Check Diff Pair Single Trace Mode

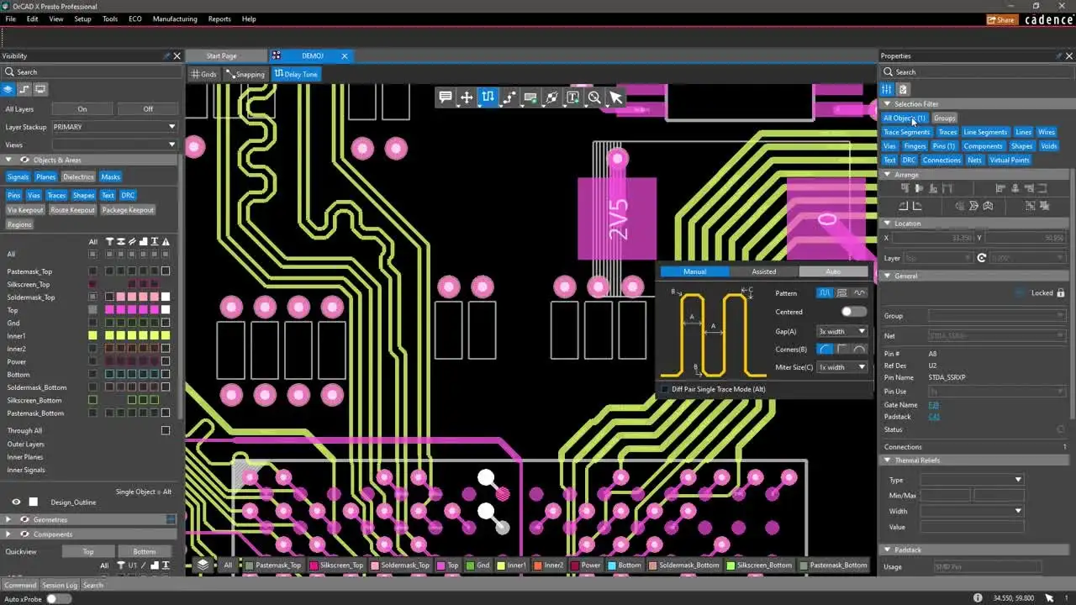pyautogui.click(x=666, y=390)
